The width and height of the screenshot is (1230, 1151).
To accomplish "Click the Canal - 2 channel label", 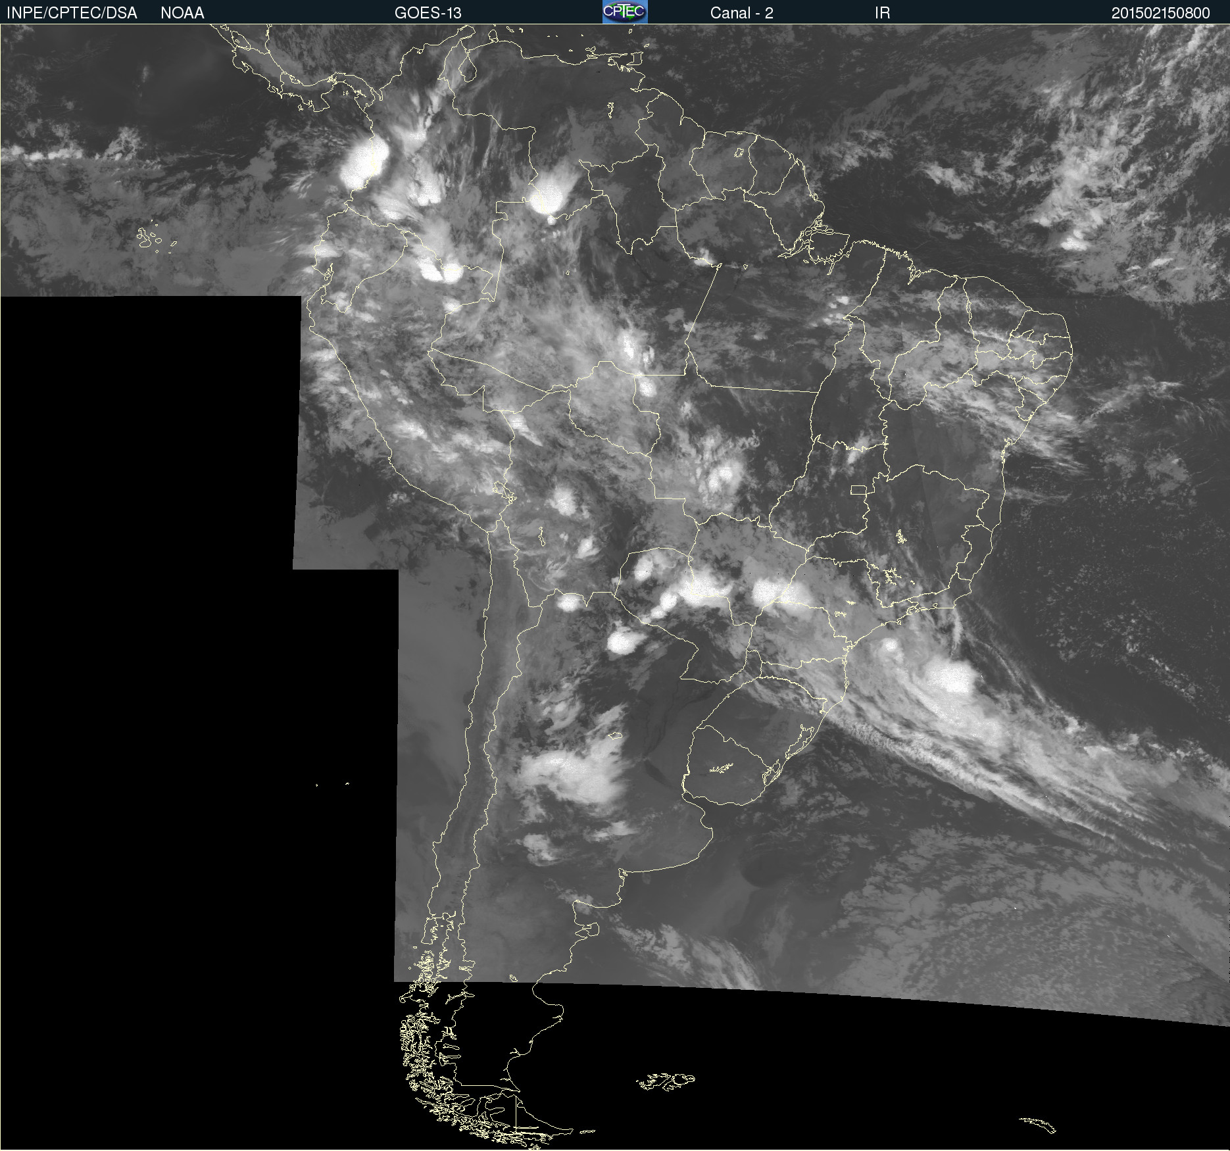I will 741,13.
